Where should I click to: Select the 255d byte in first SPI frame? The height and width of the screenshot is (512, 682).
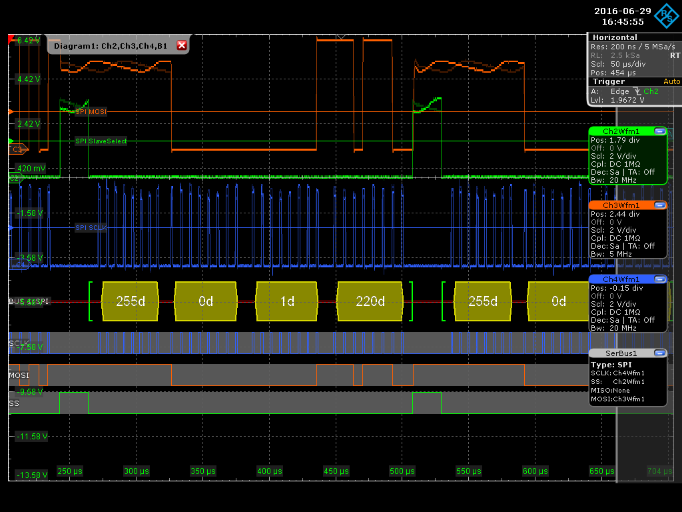(x=130, y=301)
